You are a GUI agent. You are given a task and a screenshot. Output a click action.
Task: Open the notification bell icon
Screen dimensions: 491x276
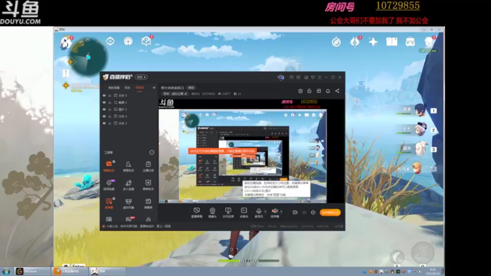tap(328, 91)
